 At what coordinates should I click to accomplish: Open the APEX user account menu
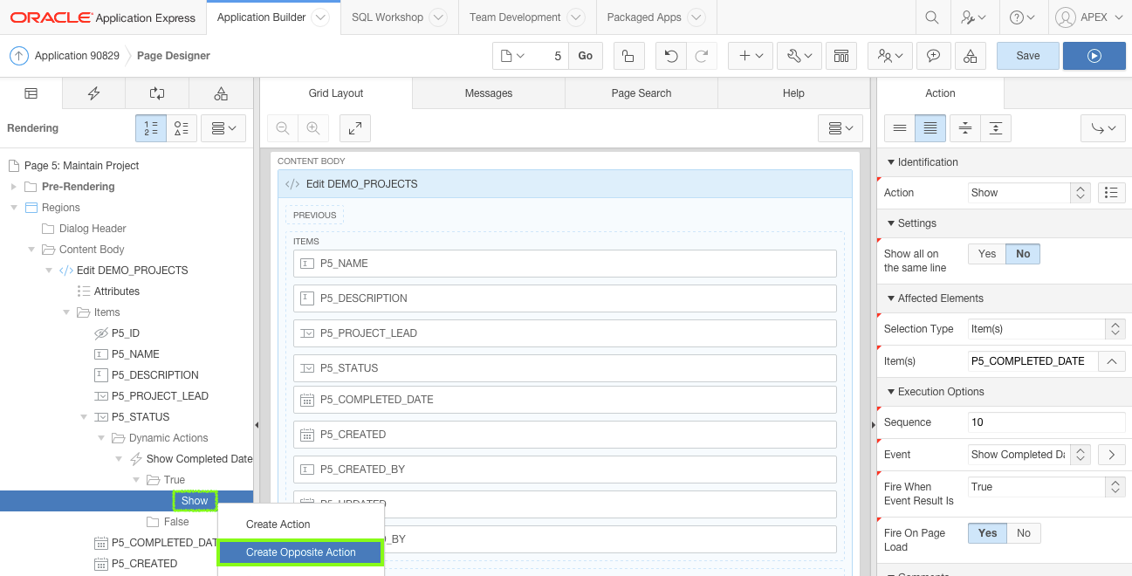point(1088,17)
